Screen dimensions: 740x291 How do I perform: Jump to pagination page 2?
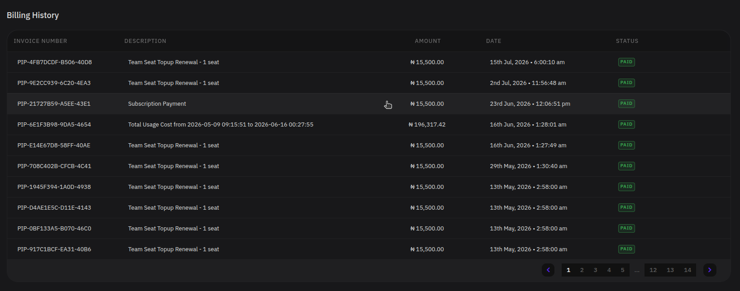(x=582, y=270)
